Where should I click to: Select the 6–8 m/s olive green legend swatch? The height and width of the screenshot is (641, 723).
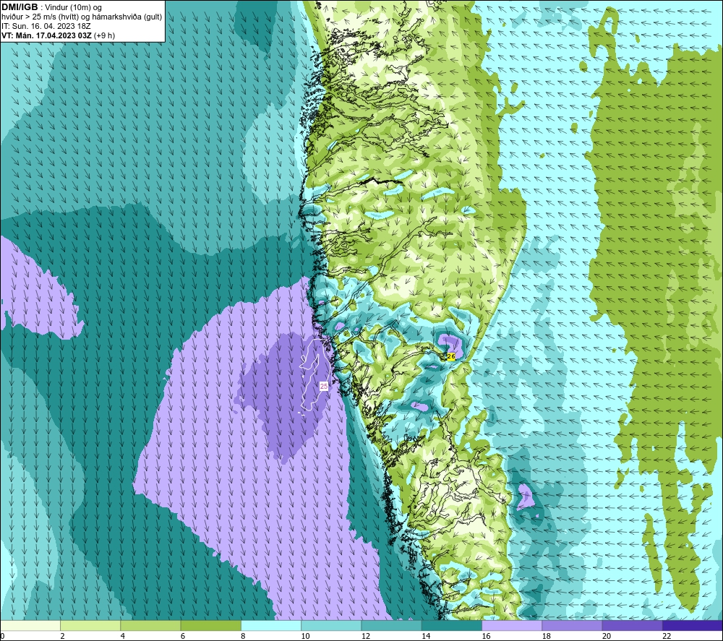[210, 625]
